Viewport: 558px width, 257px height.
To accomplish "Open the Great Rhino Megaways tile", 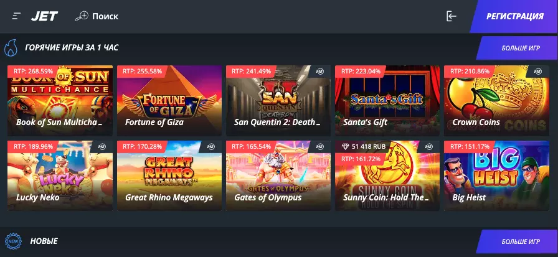I will 169,175.
